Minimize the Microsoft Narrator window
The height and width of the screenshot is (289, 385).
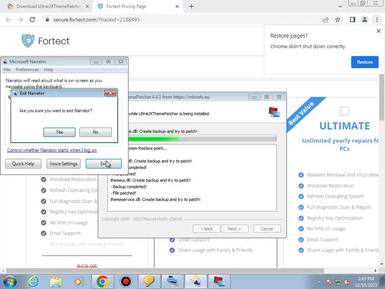coord(96,62)
